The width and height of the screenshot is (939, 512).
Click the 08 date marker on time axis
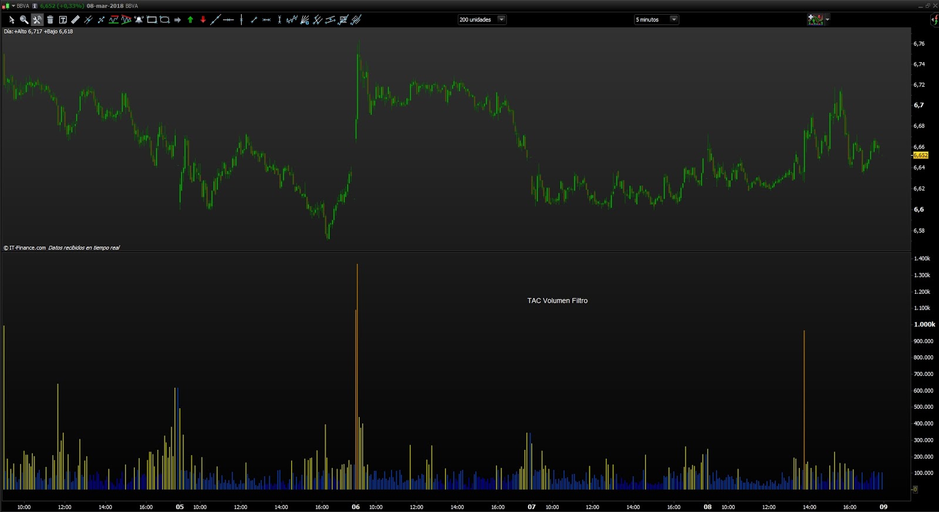coord(708,507)
